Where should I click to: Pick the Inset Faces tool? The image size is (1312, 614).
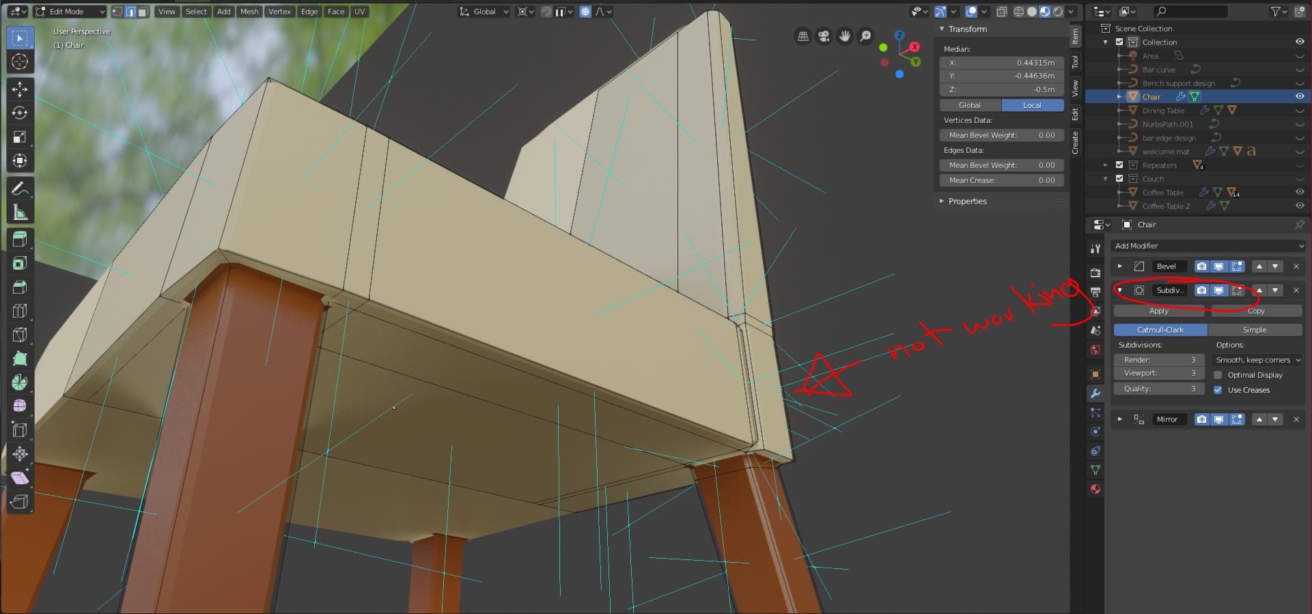click(x=20, y=263)
